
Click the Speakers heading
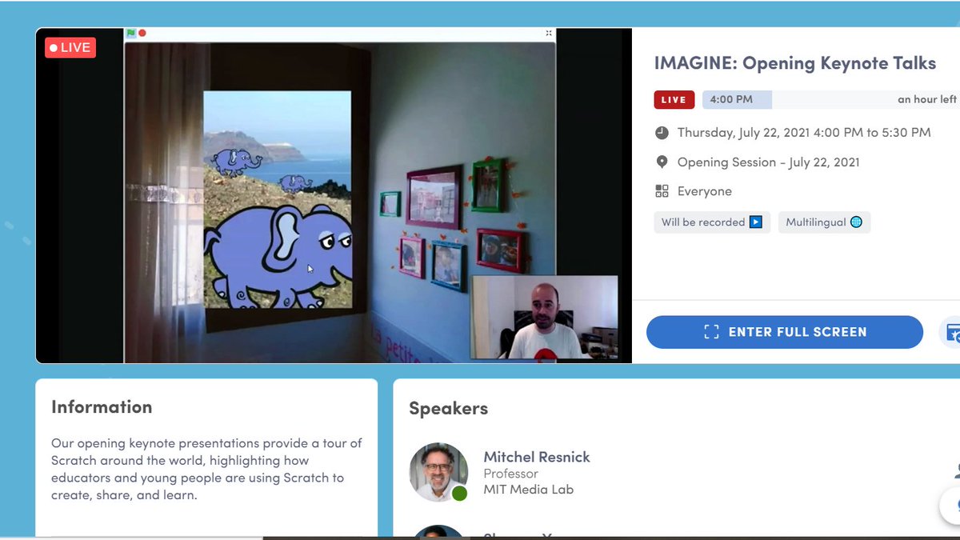[x=449, y=409]
